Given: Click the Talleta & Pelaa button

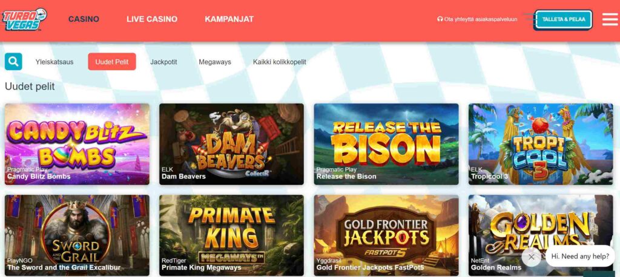Looking at the screenshot, I should pos(564,19).
